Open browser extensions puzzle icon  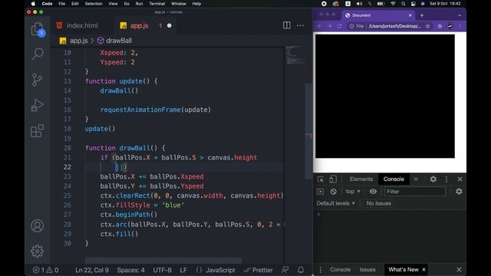[x=440, y=26]
